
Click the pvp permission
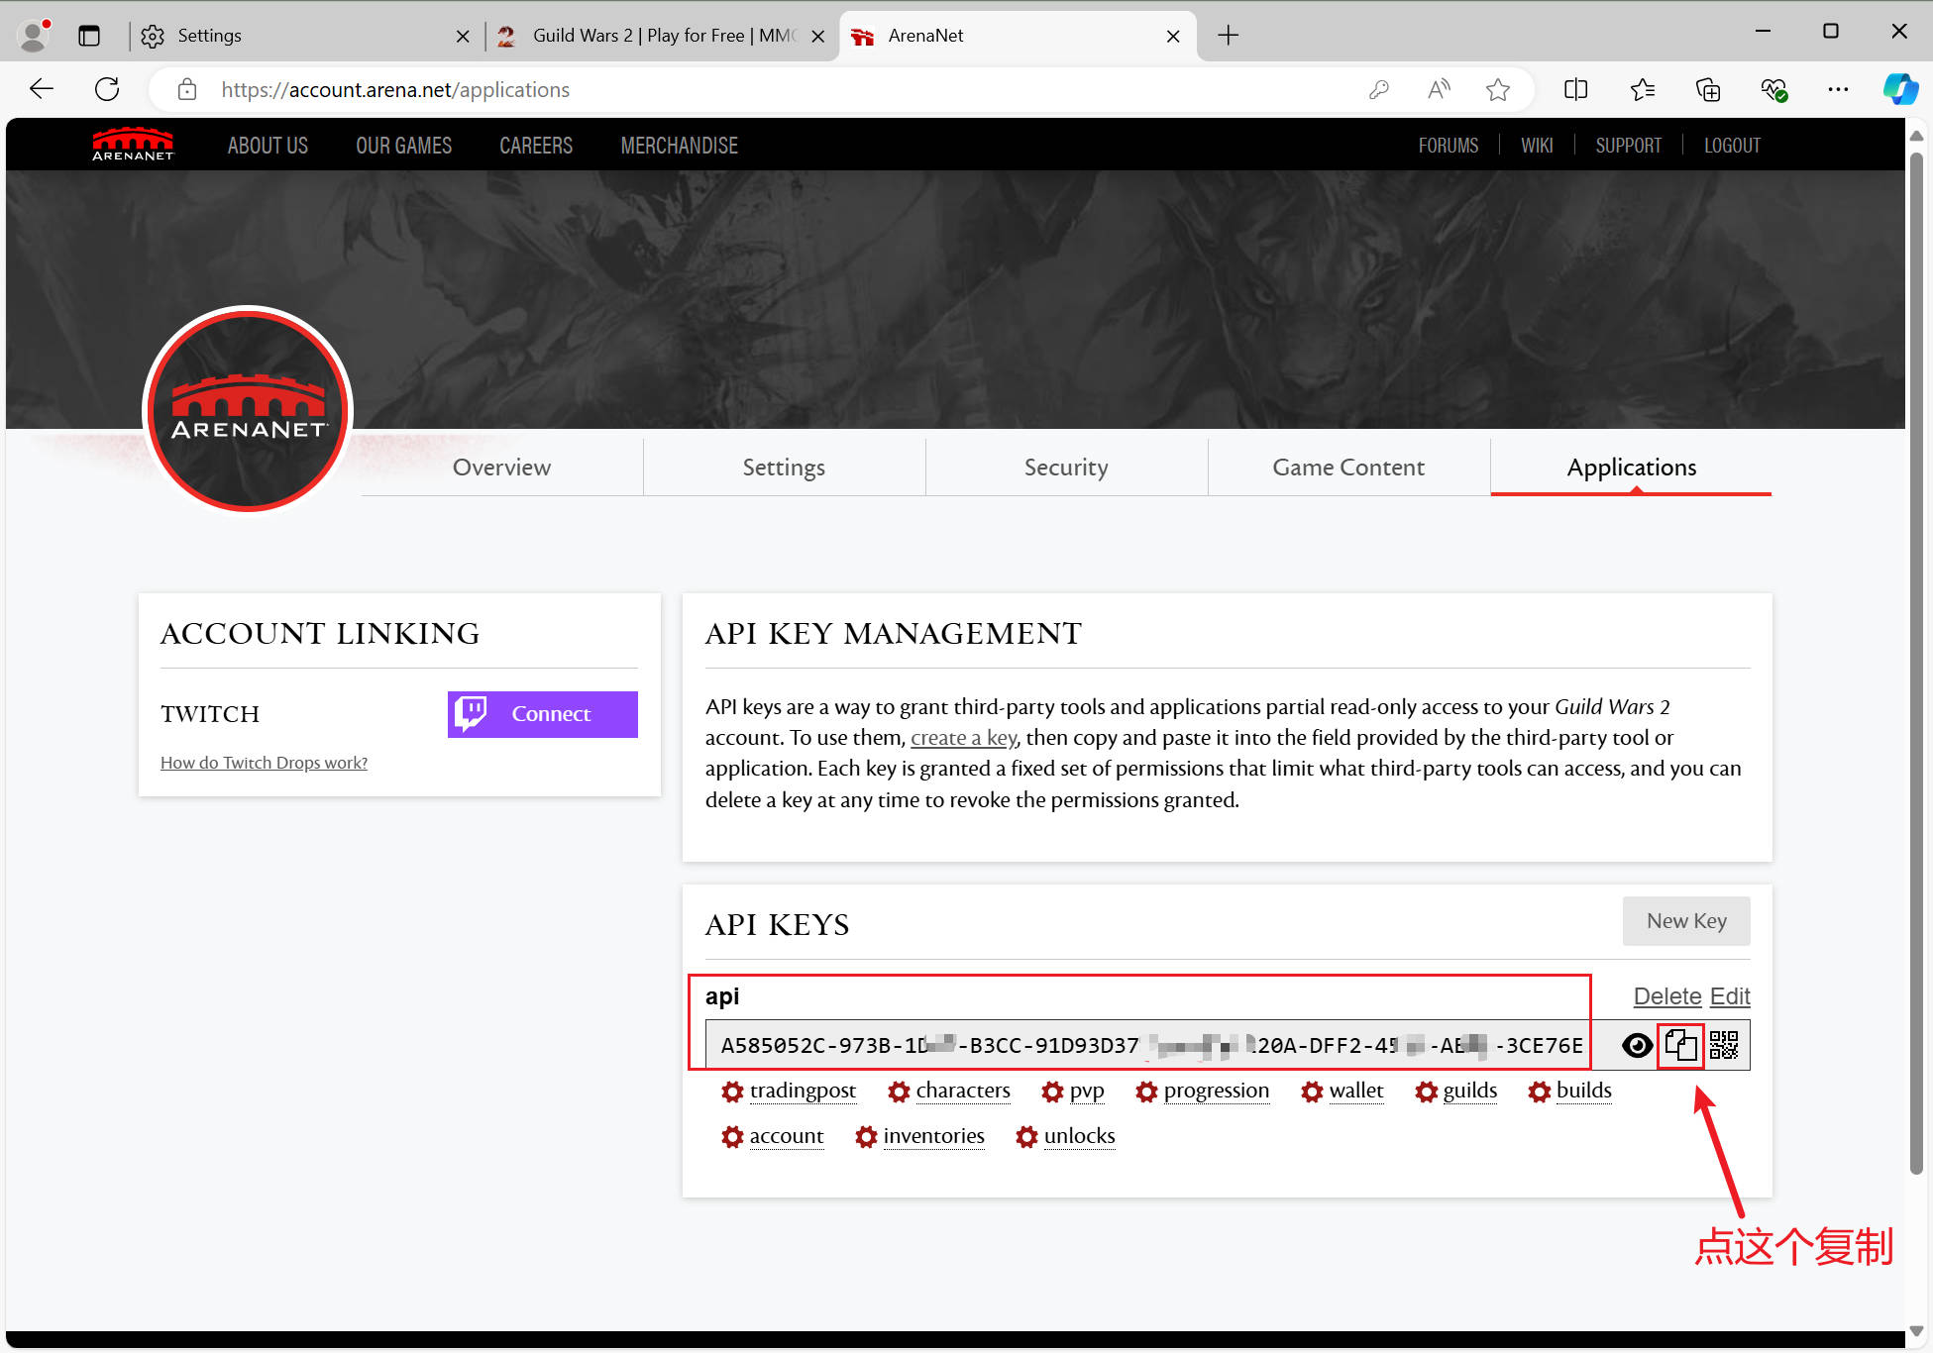[1073, 1092]
